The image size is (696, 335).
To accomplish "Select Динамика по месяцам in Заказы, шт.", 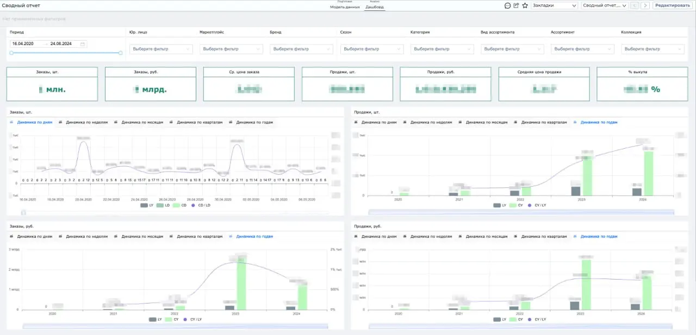I will [138, 123].
